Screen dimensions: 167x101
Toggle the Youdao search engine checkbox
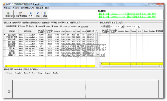tap(69, 26)
